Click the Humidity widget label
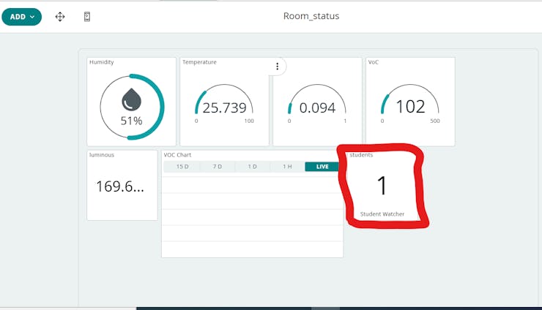Screen dimensions: 542x310 coord(102,62)
